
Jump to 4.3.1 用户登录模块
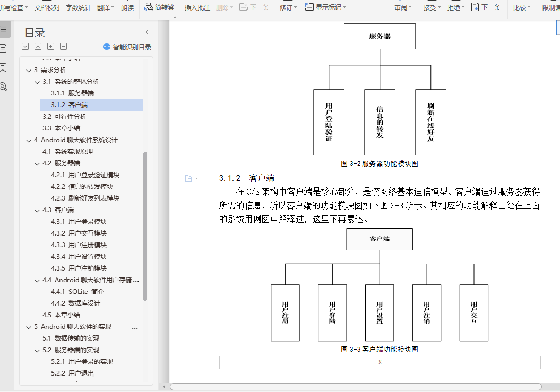pos(79,222)
